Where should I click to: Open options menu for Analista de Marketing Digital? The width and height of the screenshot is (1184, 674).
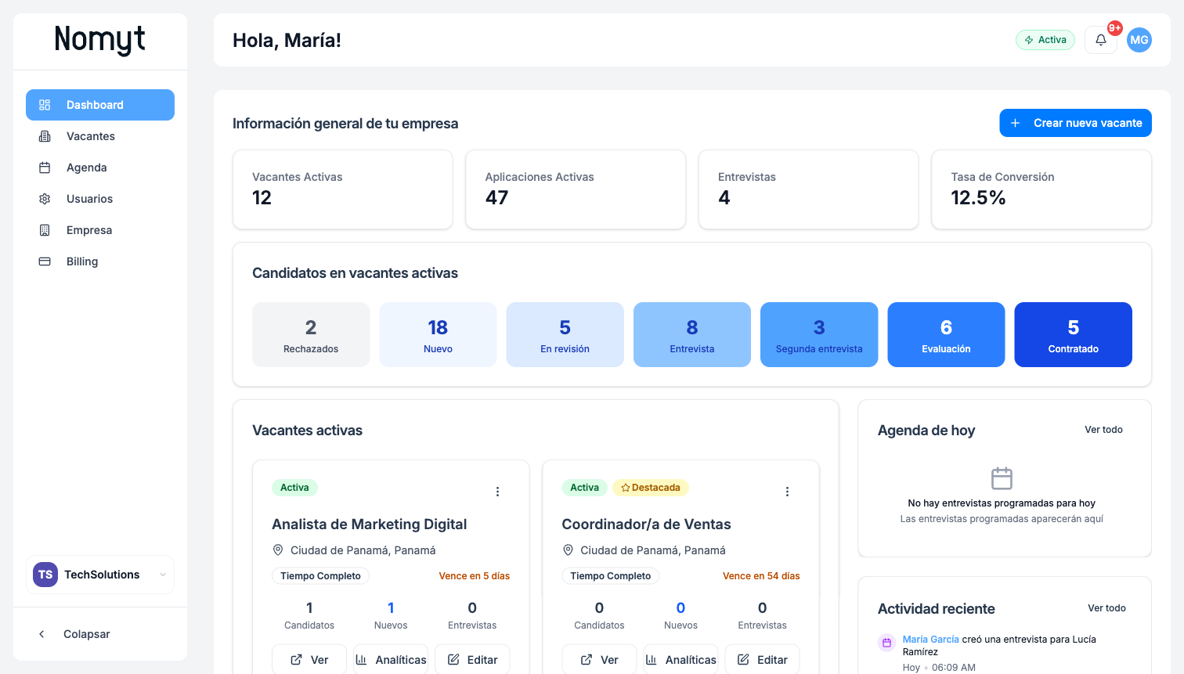[x=497, y=492]
